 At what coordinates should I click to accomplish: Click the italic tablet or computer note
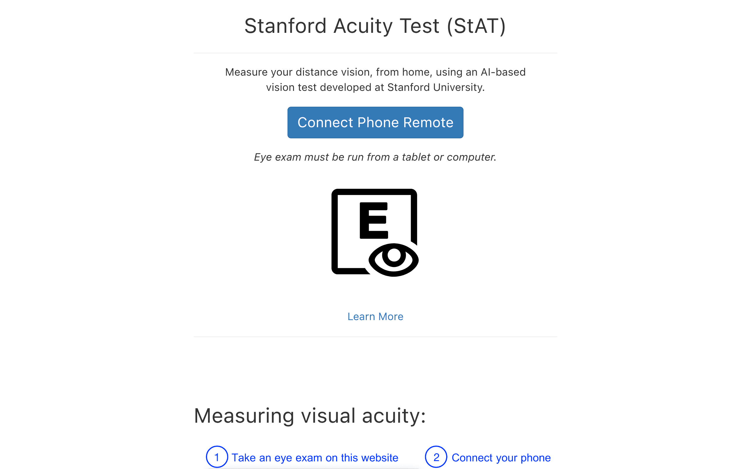pyautogui.click(x=375, y=157)
